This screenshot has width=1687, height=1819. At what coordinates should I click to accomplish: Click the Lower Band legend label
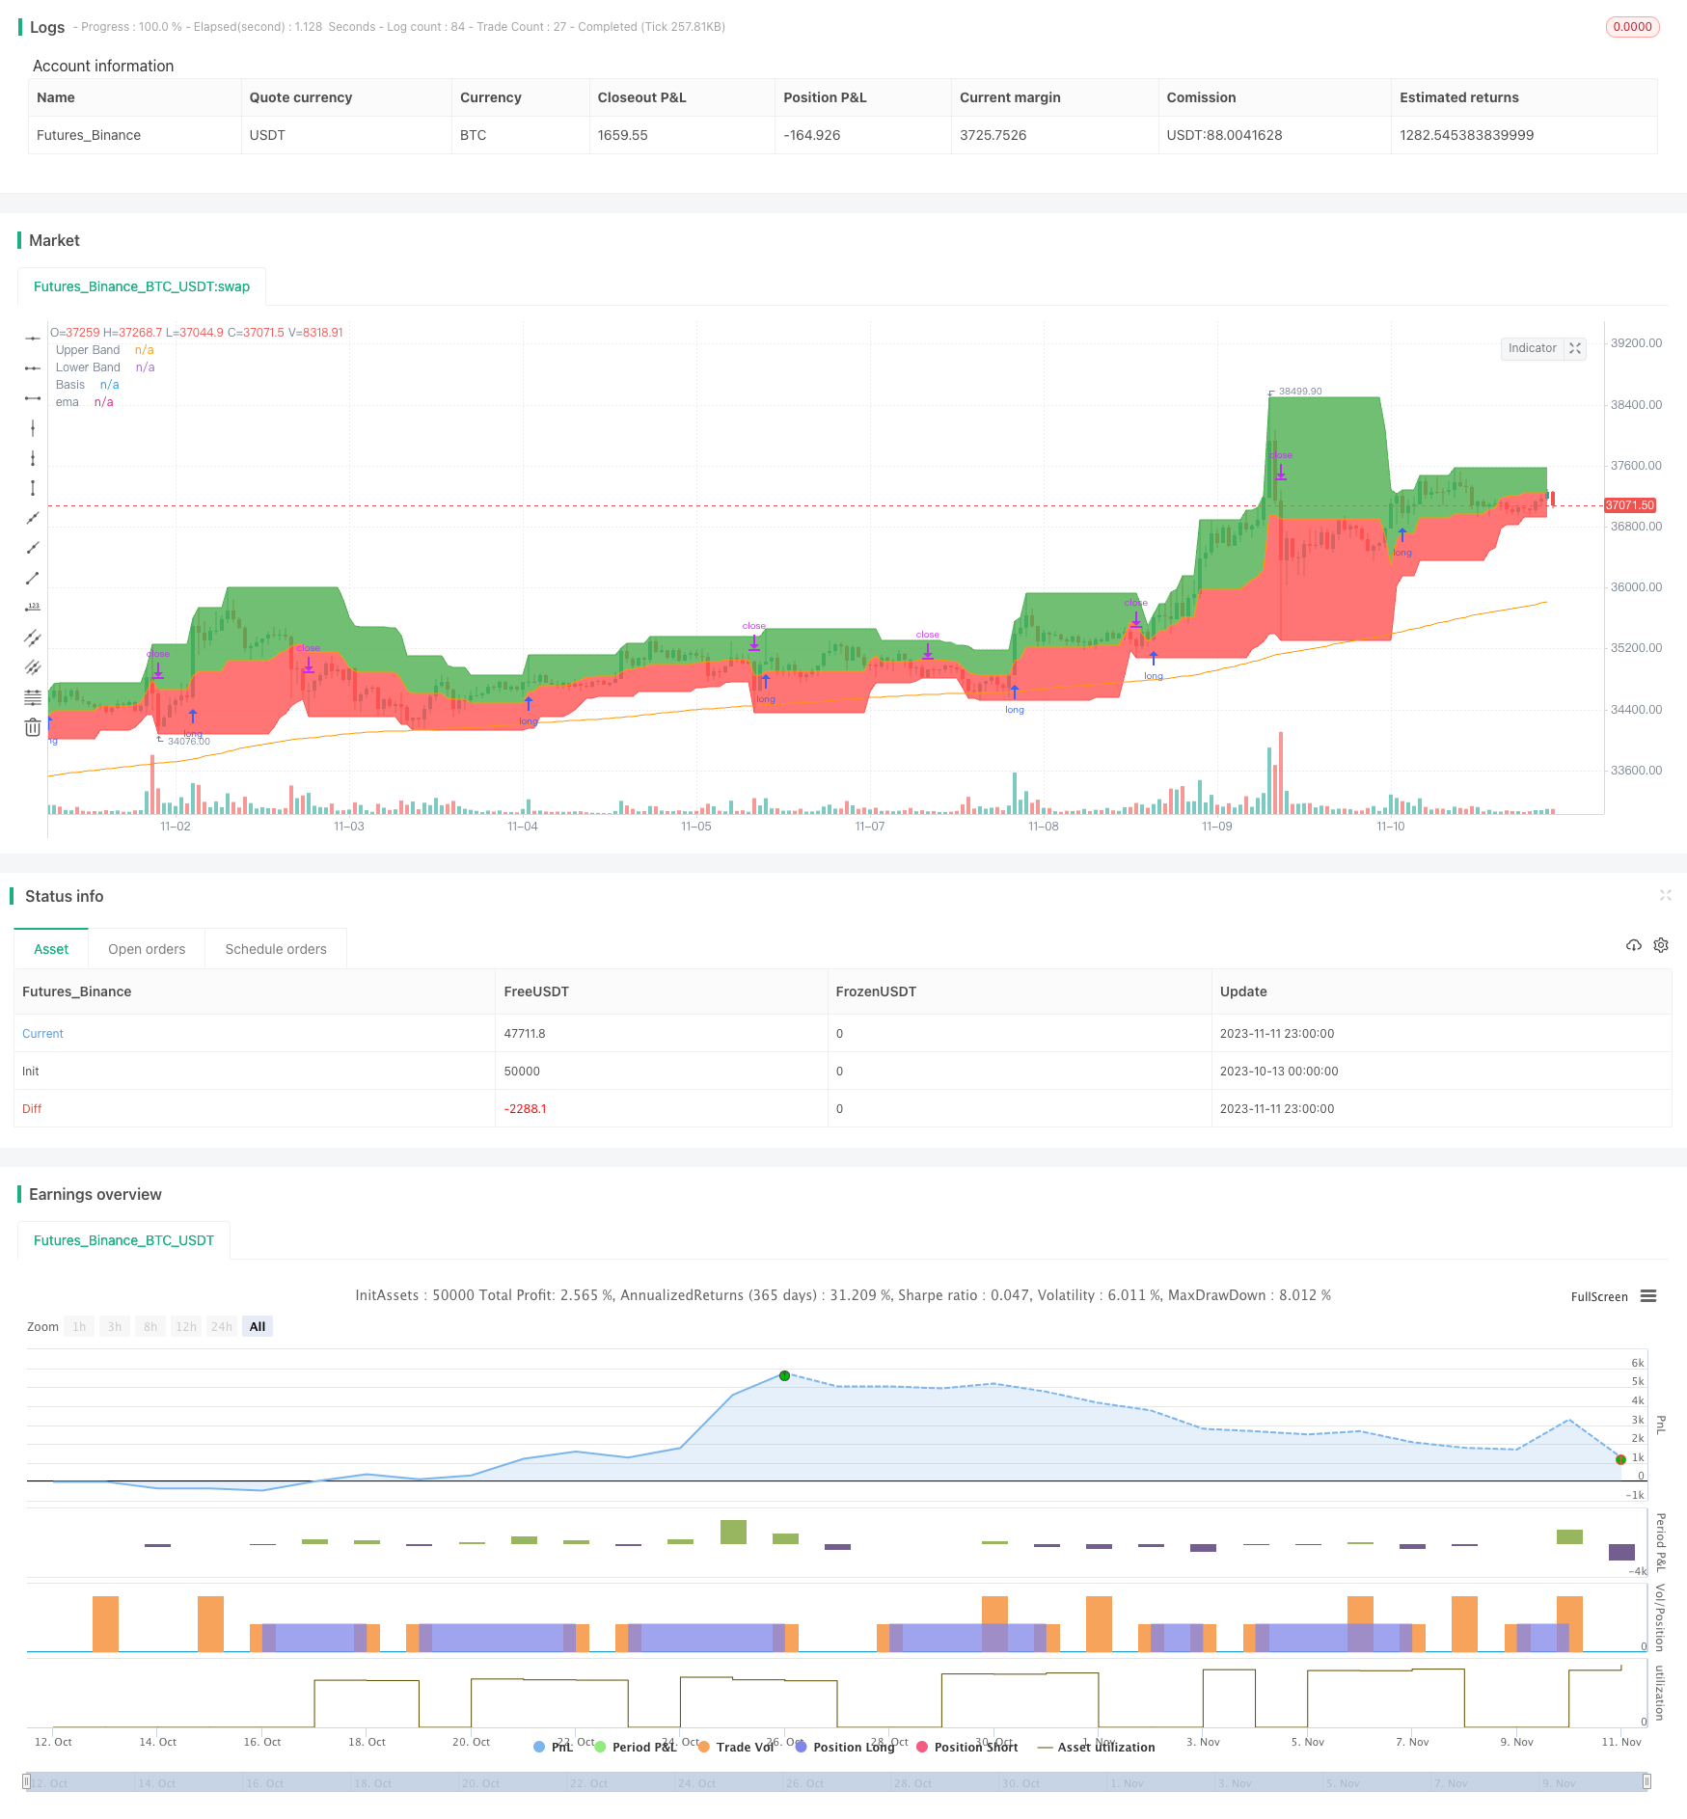(x=88, y=367)
